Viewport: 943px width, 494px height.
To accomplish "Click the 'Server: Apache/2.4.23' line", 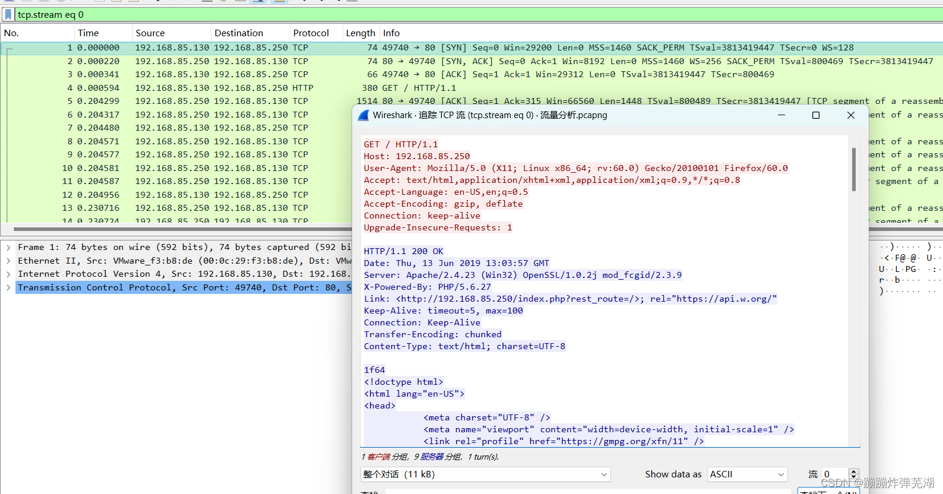I will (x=523, y=275).
